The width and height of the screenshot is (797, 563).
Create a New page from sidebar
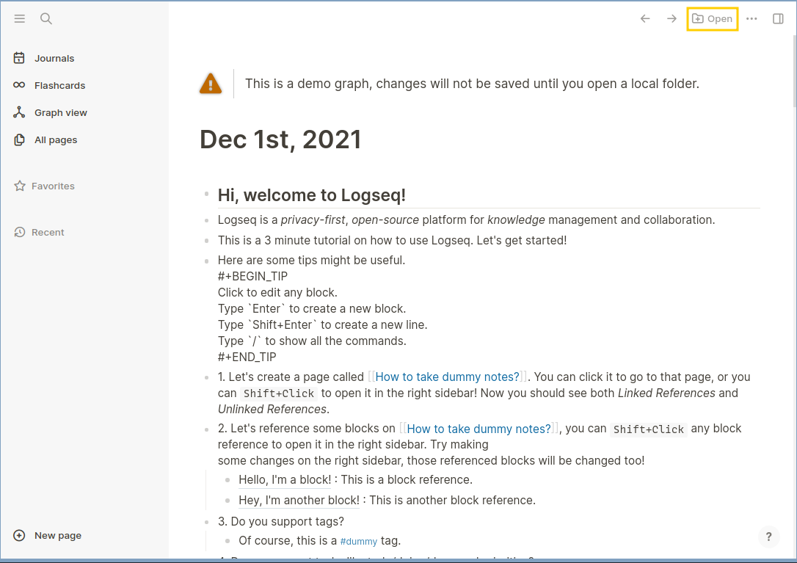(58, 536)
